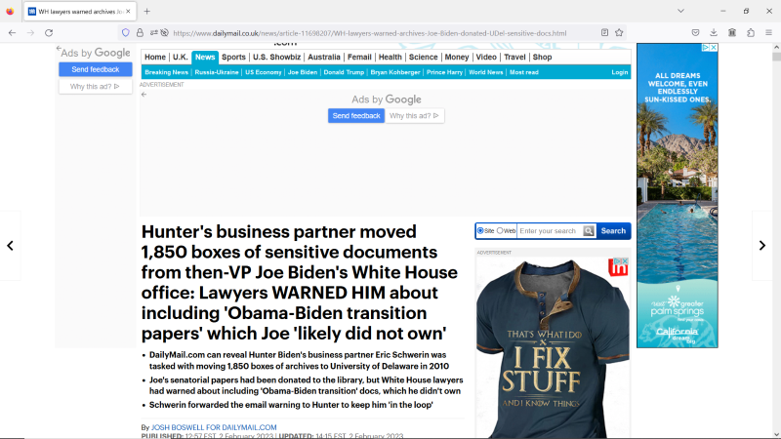Open the Femail section

[359, 58]
